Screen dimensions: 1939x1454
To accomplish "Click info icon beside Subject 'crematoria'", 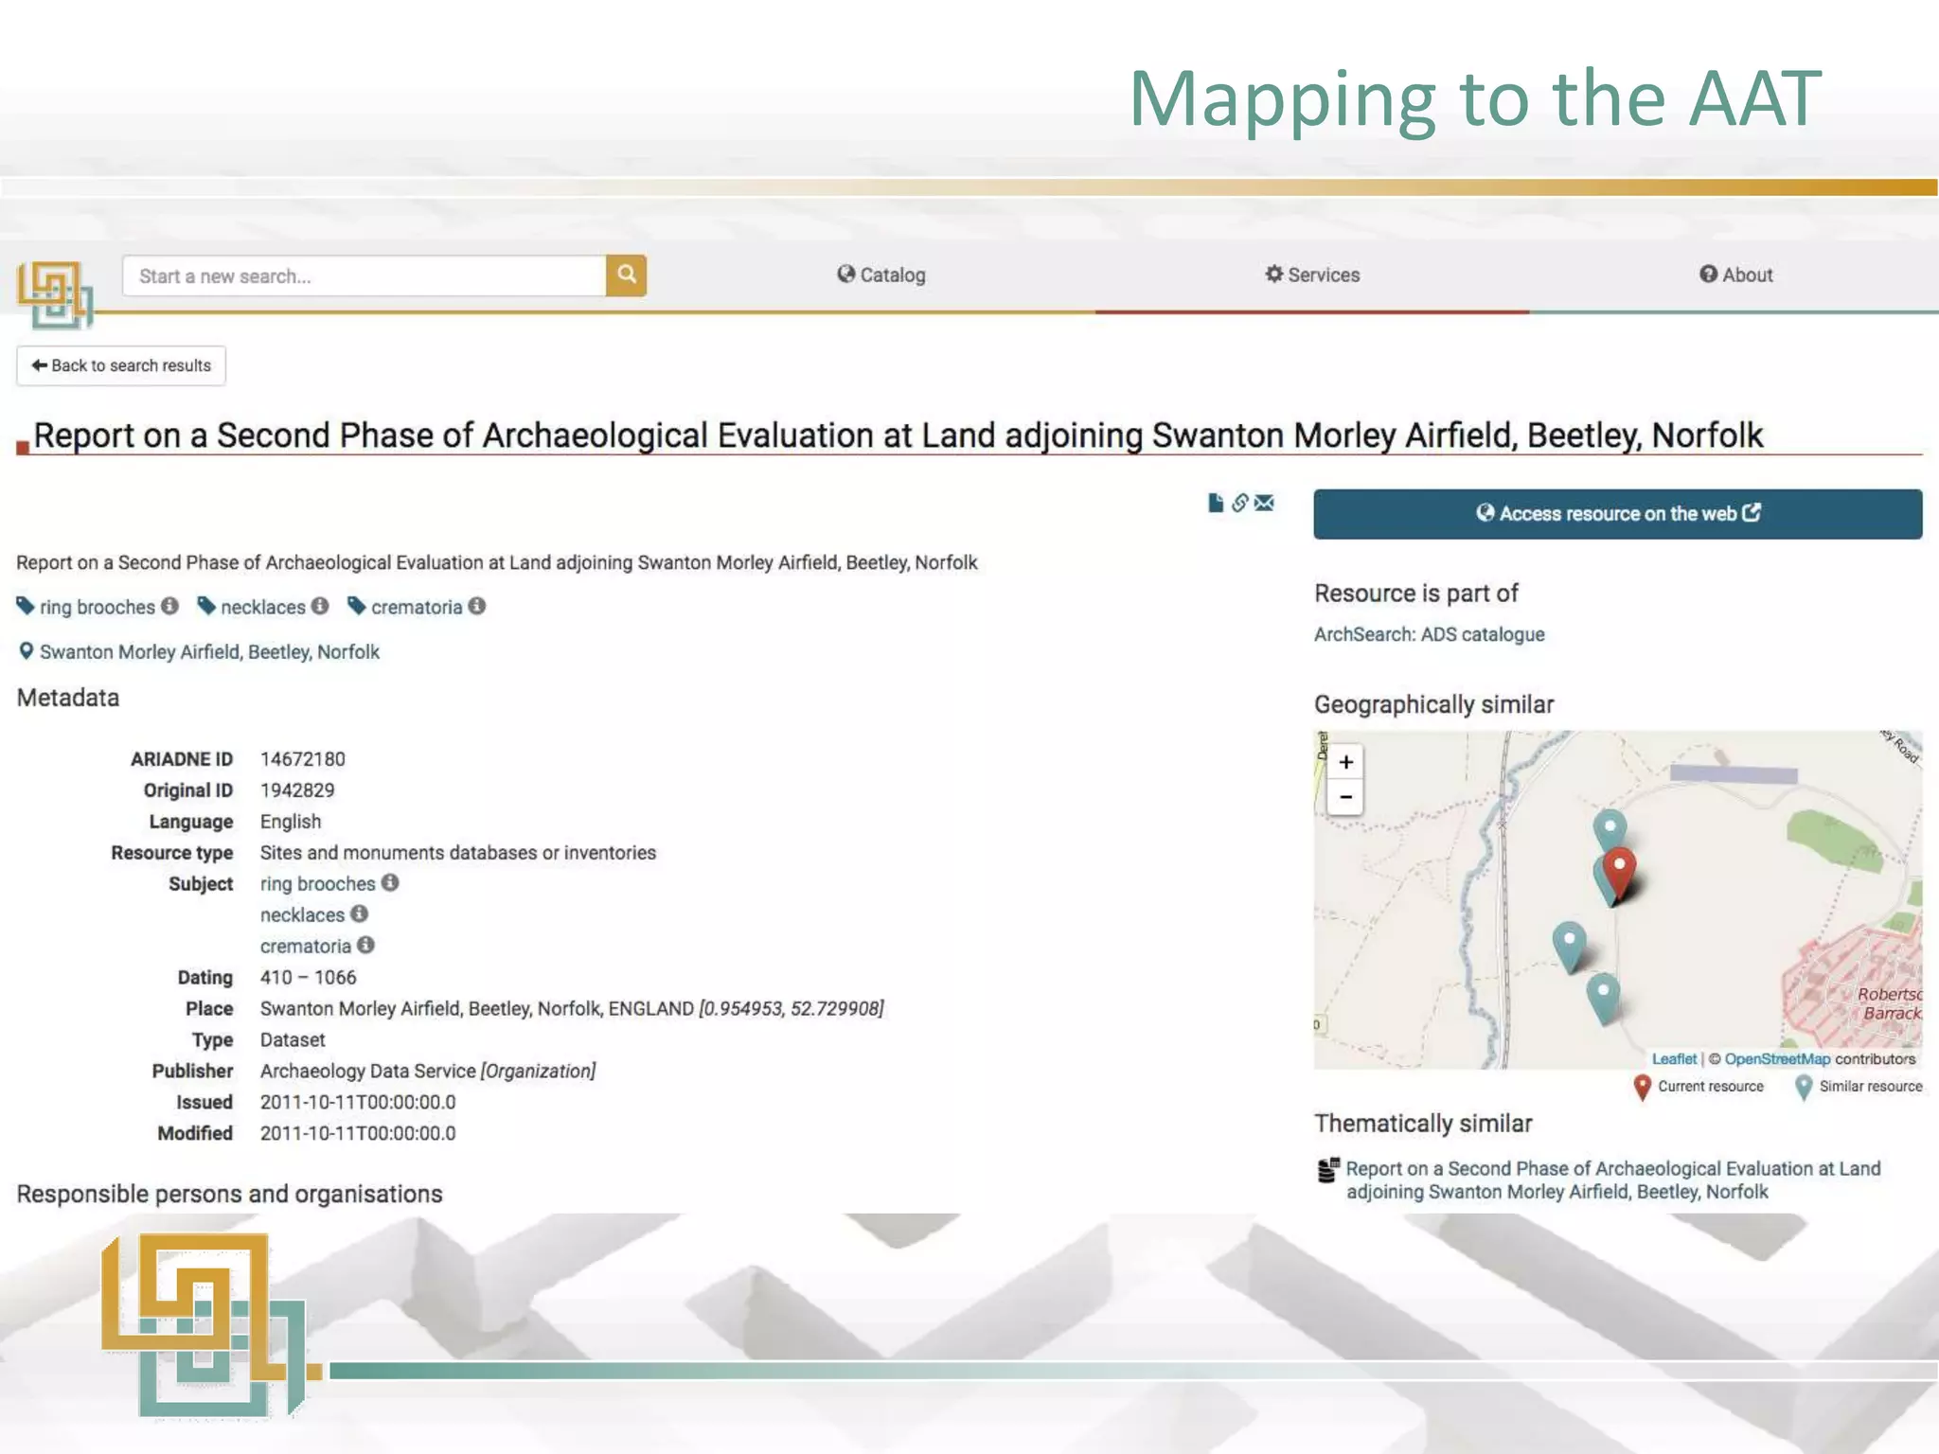I will pos(365,945).
